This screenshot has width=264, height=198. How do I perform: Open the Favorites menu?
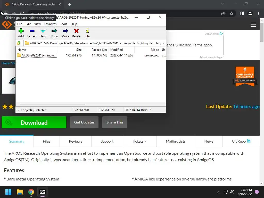point(50,24)
